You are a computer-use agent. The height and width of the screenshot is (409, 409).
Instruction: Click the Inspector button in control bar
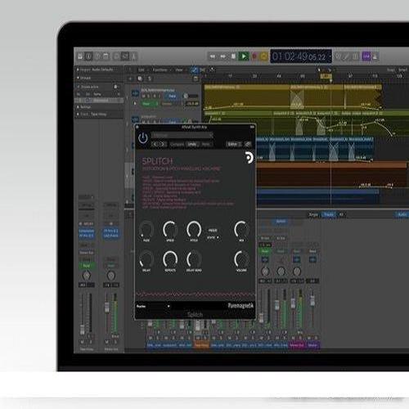88,56
